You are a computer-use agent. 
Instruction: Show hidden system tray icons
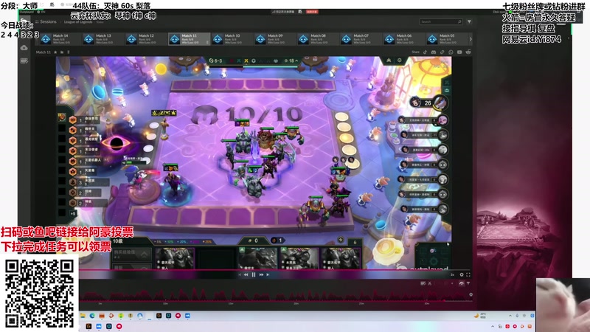(x=510, y=316)
